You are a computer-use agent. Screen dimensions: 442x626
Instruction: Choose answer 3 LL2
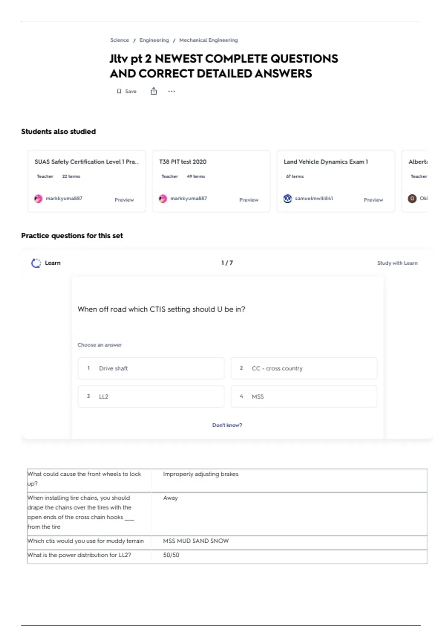tap(151, 397)
